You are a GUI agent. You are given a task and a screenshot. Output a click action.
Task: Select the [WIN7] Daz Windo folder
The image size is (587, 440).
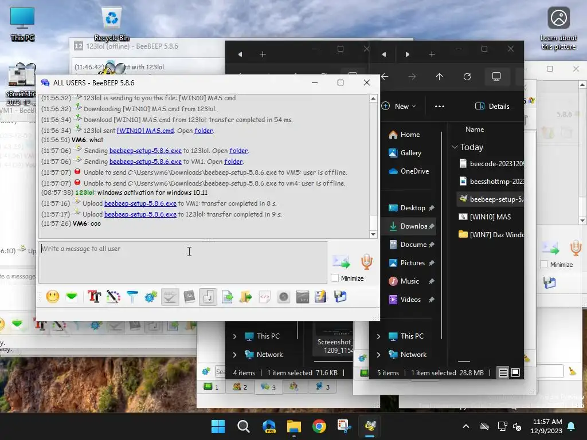tap(491, 234)
